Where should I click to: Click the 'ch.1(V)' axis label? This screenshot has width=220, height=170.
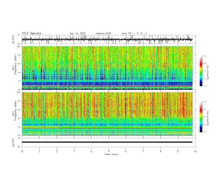click(x=13, y=39)
